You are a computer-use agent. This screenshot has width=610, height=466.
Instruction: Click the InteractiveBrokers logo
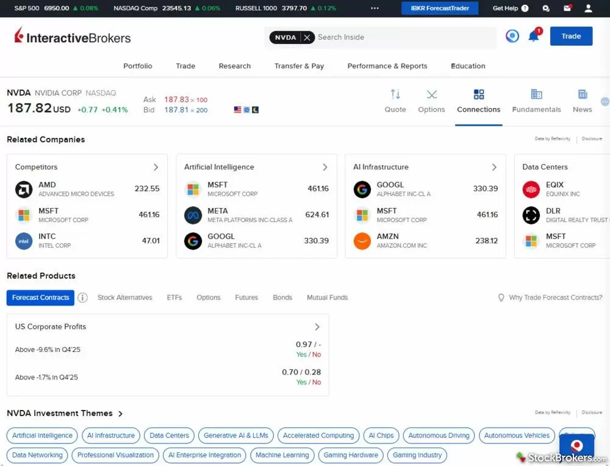pyautogui.click(x=72, y=37)
